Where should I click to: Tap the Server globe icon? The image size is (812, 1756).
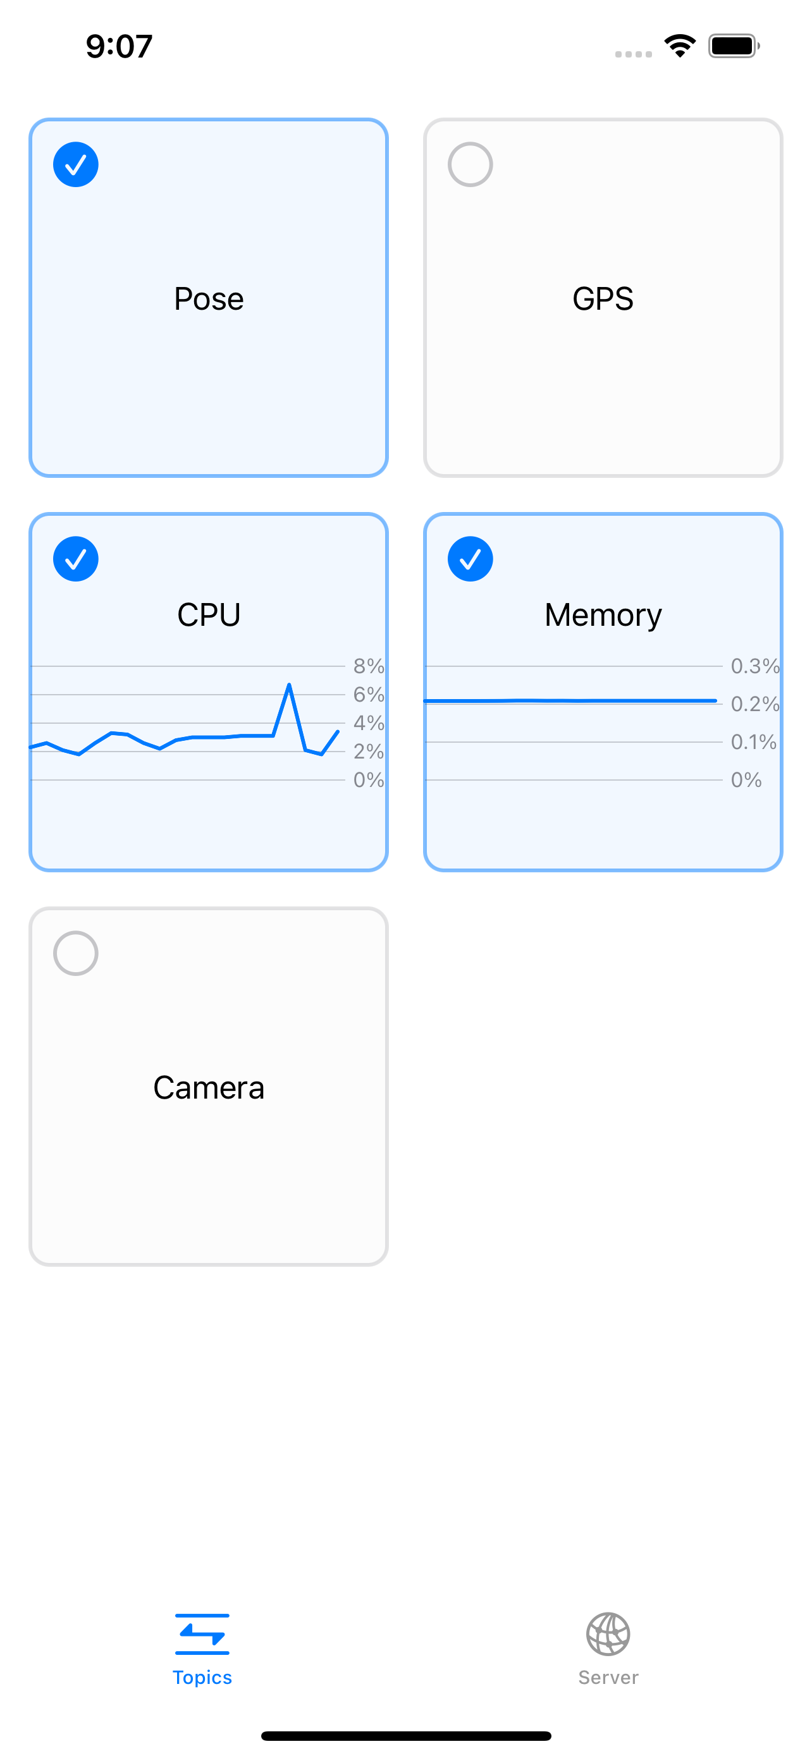608,1633
